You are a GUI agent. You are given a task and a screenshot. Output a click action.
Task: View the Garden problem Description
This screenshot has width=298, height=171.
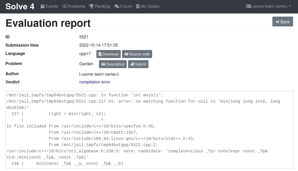click(x=113, y=64)
